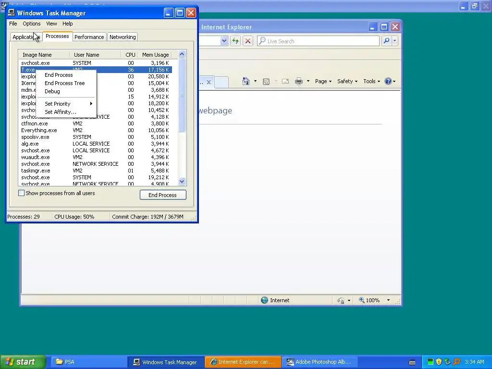Select the wuauclt.exe process row

(96, 157)
